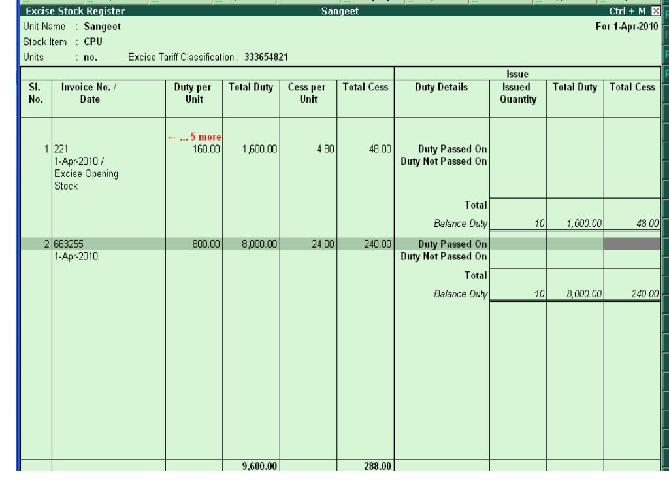Click the italic 1,600.00 balance duty amount
The image size is (669, 502).
click(584, 224)
